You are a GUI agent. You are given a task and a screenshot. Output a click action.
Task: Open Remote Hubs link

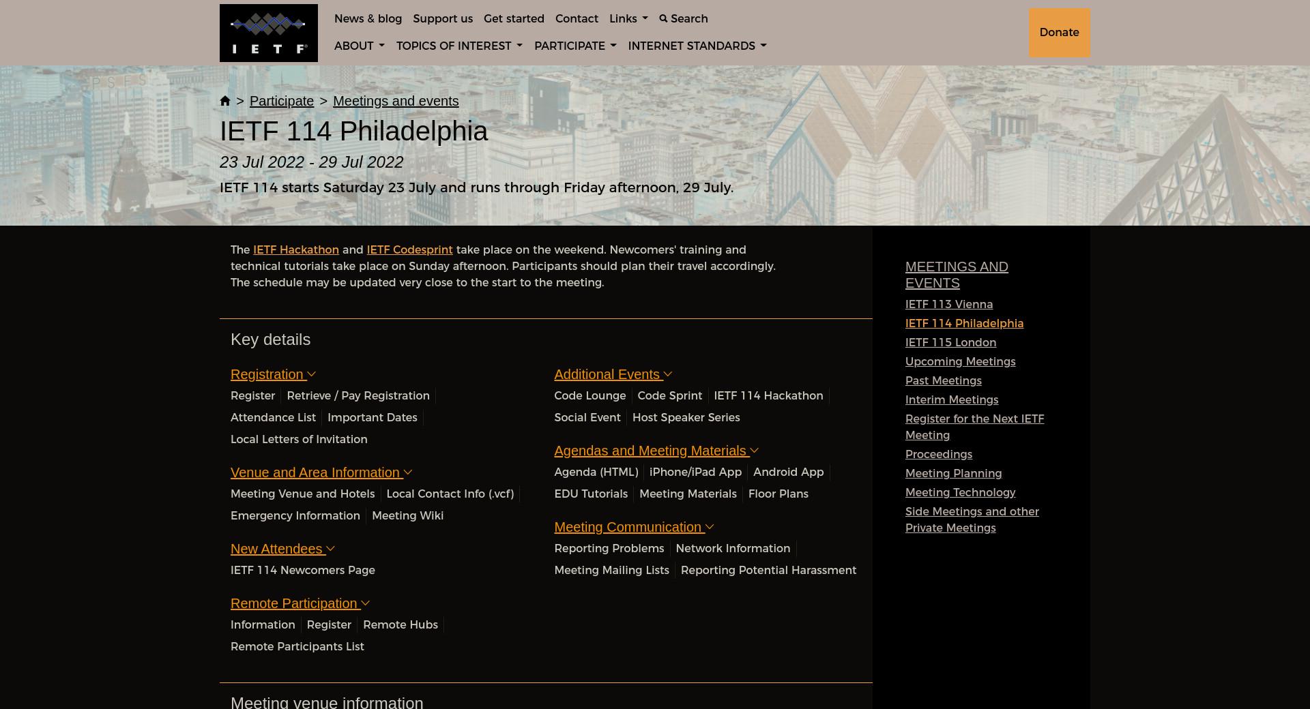(401, 624)
